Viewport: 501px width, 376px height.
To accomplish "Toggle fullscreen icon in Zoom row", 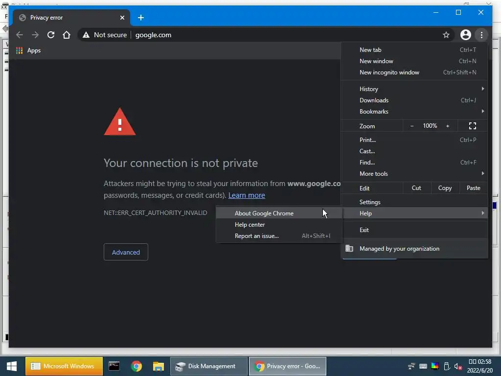I will click(473, 126).
